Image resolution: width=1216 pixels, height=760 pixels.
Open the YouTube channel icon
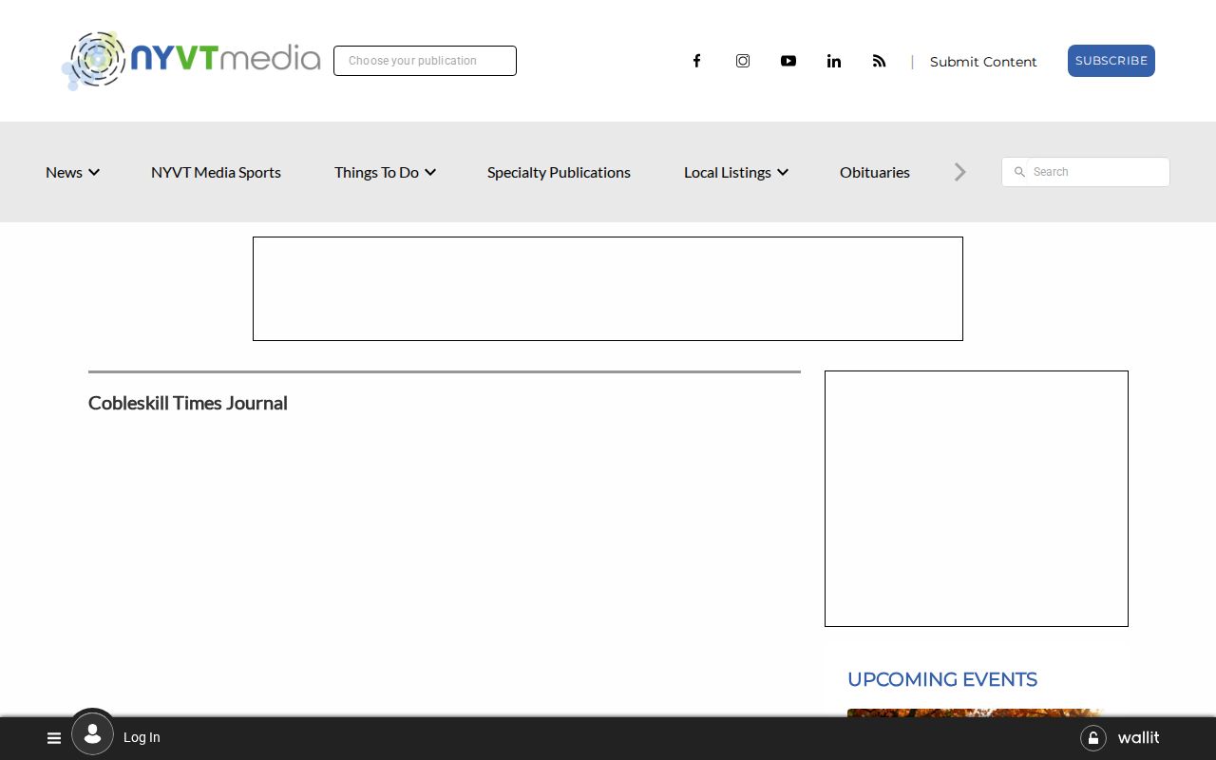pyautogui.click(x=788, y=61)
